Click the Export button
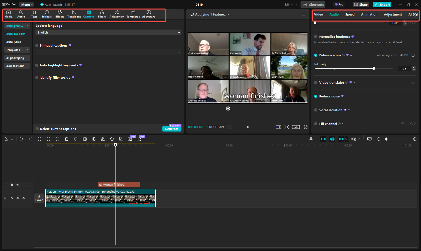The width and height of the screenshot is (421, 251). pos(382,5)
